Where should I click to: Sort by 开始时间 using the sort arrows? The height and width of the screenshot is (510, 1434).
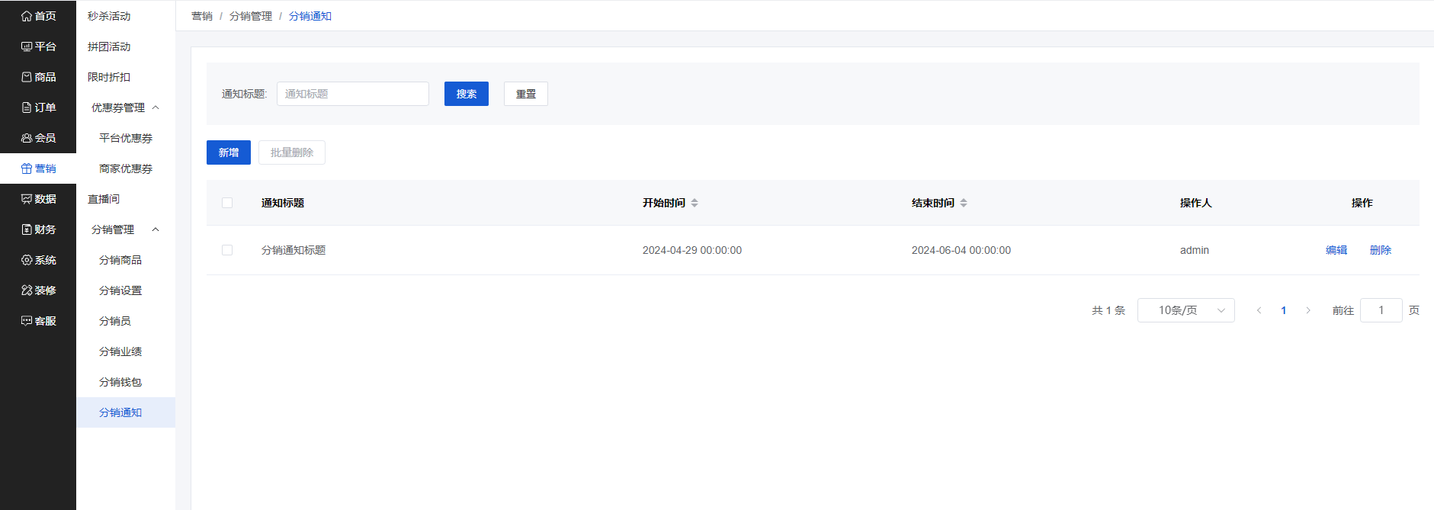click(695, 203)
